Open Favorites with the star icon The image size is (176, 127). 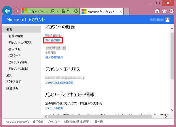pyautogui.click(x=164, y=11)
